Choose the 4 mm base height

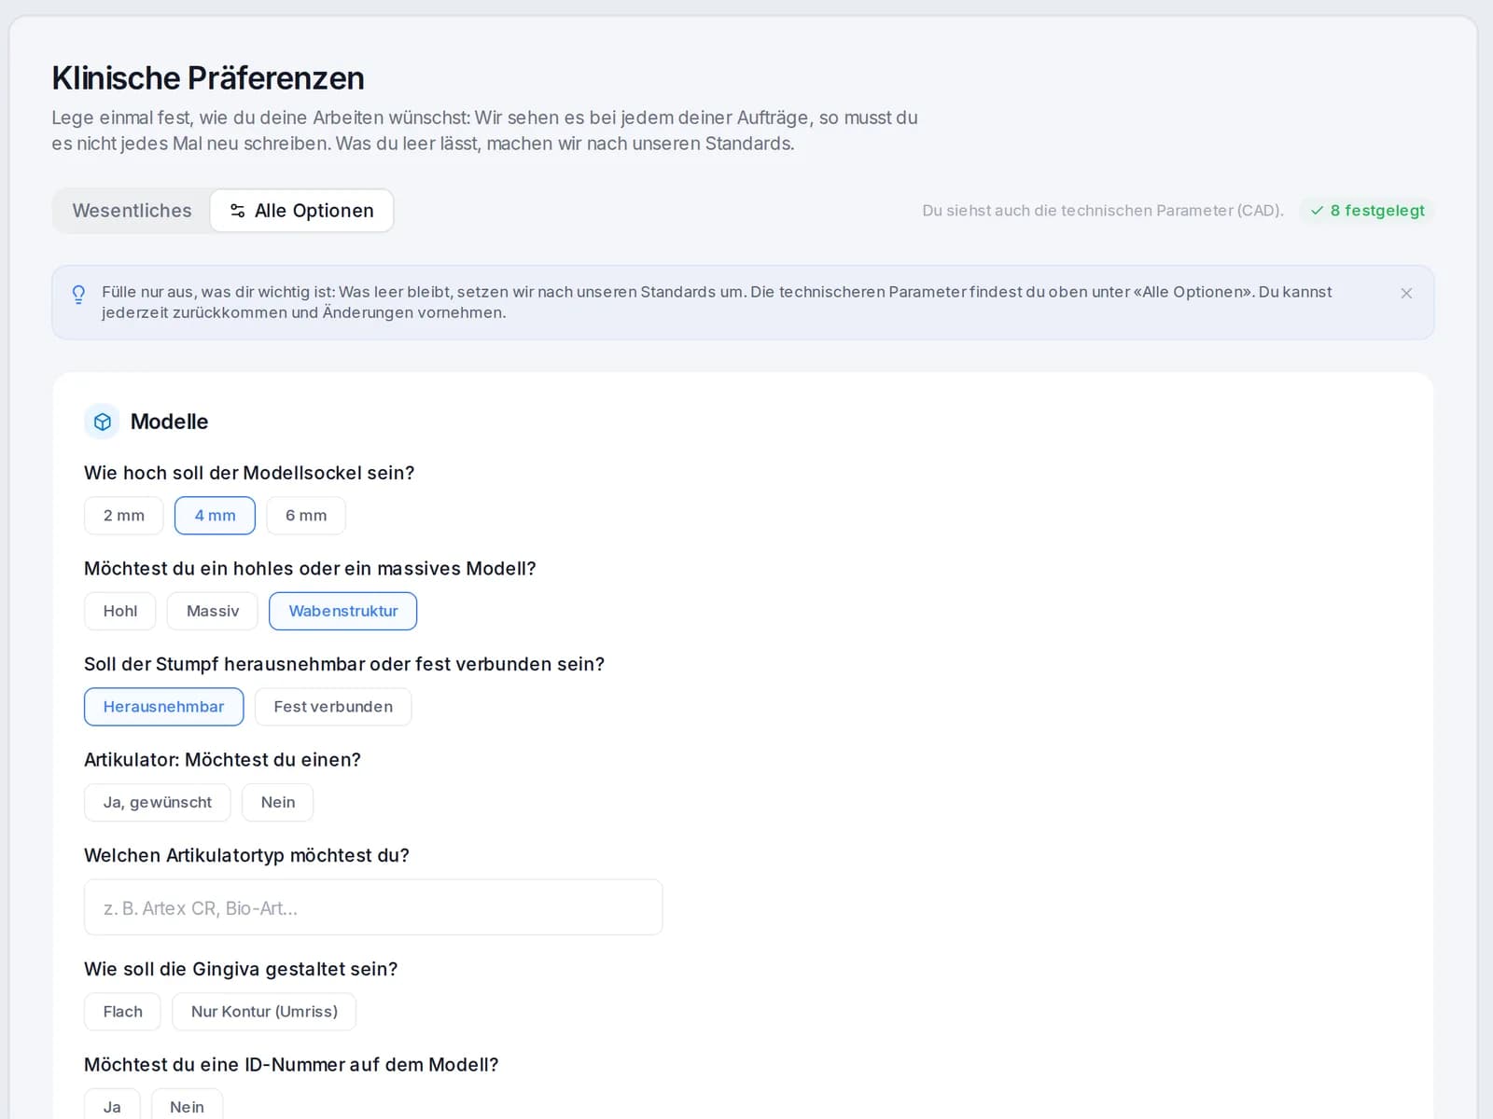tap(215, 516)
